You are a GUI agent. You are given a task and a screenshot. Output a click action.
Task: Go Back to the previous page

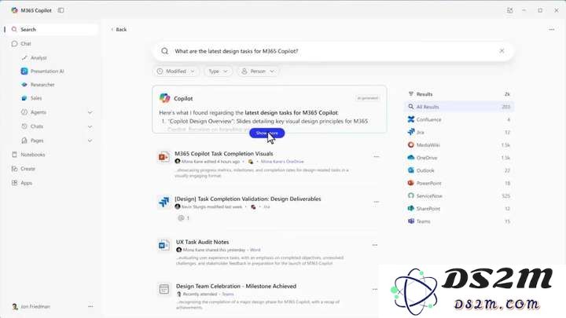[119, 30]
